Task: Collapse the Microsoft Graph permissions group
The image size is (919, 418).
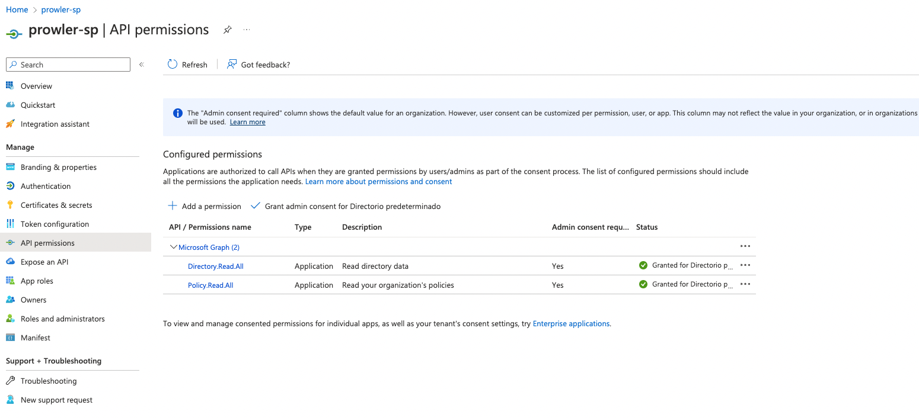Action: [173, 247]
